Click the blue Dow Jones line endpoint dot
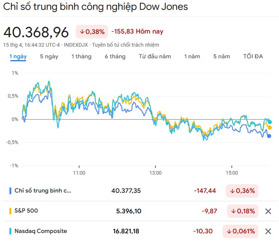 tap(269, 136)
